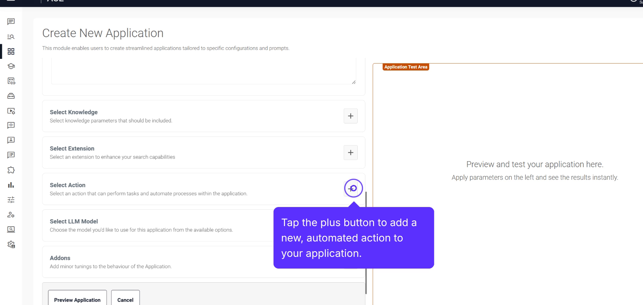This screenshot has height=305, width=643.
Task: Click the highlighted plus to add an action
Action: tap(353, 188)
